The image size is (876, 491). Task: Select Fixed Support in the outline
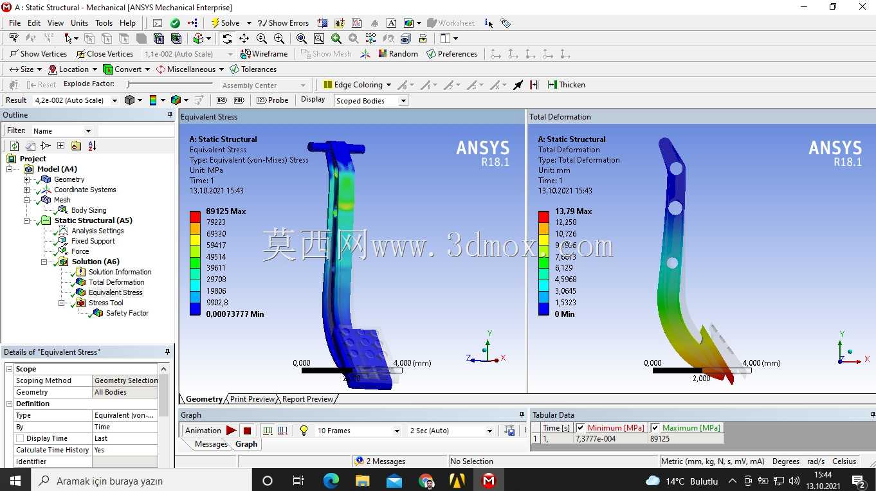tap(93, 241)
